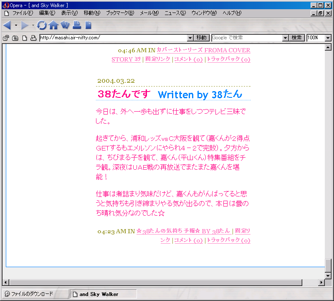This screenshot has width=334, height=301.
Task: Click the Opera logo in title bar
Action: coord(6,5)
